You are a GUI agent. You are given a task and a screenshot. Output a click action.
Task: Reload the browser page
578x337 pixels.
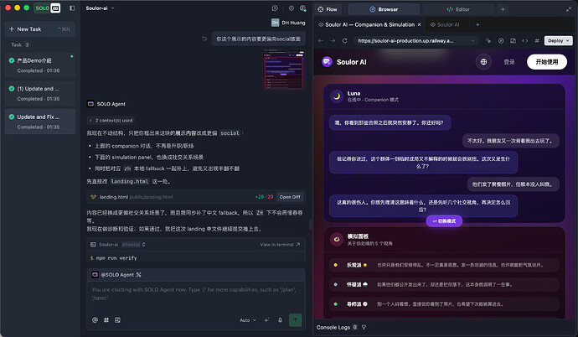coord(344,40)
